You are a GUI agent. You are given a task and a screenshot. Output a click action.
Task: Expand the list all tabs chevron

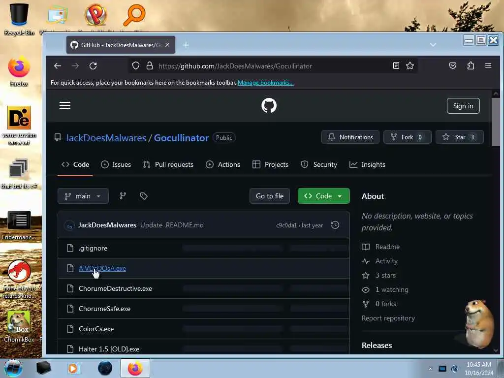433,45
